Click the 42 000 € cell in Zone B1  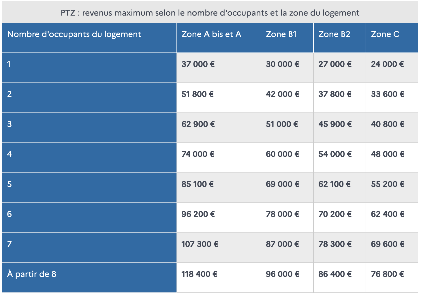point(287,98)
